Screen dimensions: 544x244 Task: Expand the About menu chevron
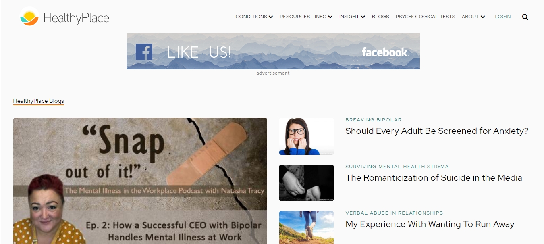click(483, 17)
